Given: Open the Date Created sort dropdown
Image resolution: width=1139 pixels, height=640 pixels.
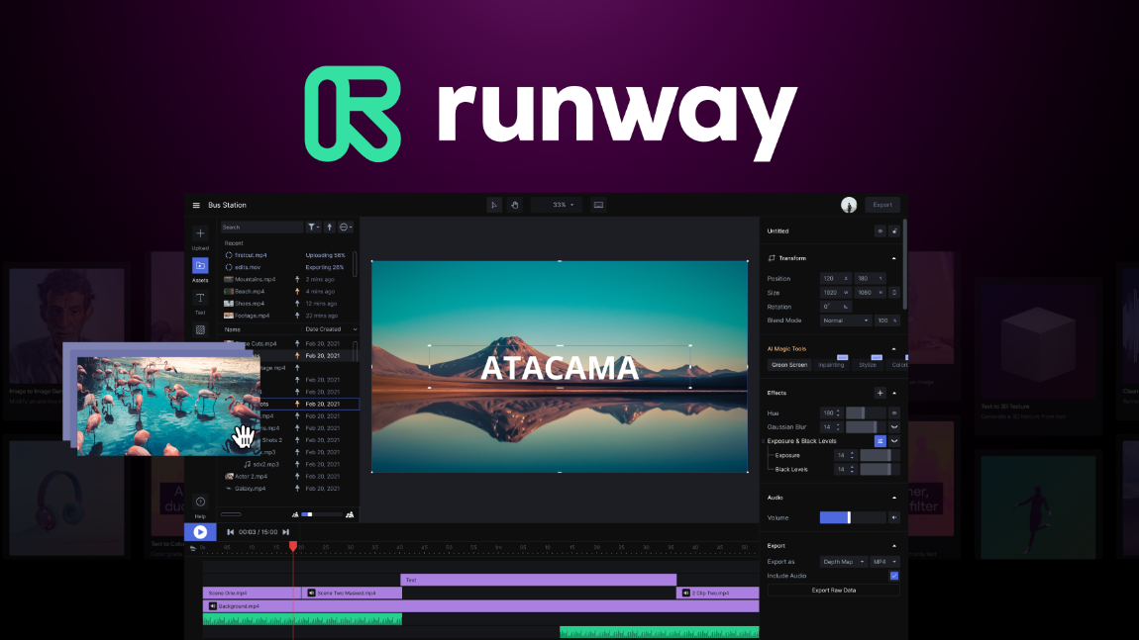Looking at the screenshot, I should [x=331, y=329].
